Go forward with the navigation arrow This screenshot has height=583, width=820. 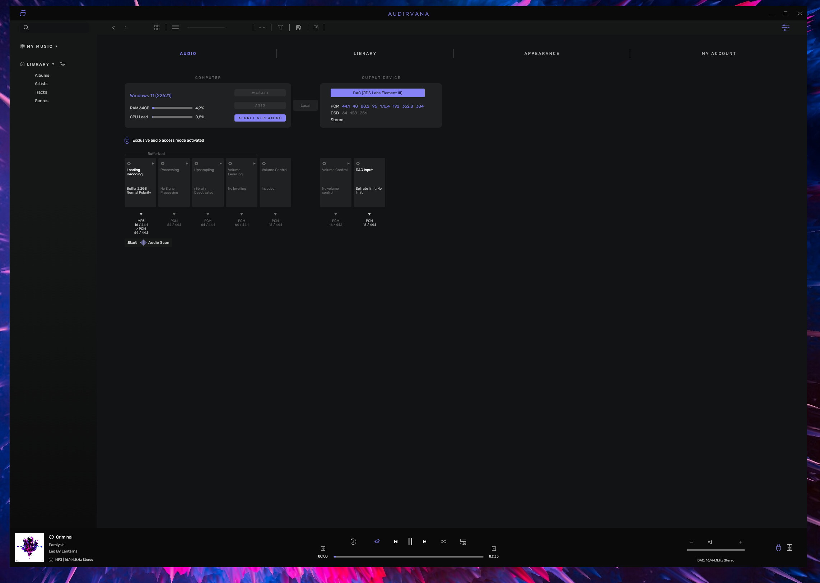[x=126, y=28]
